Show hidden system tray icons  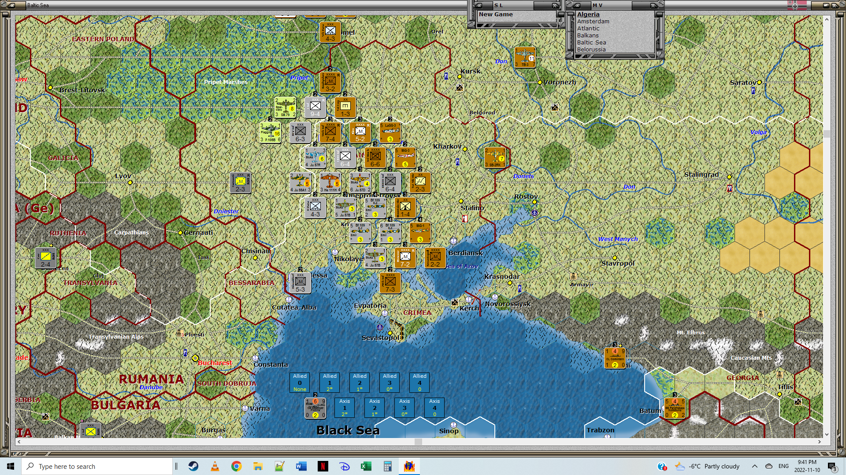pos(754,466)
